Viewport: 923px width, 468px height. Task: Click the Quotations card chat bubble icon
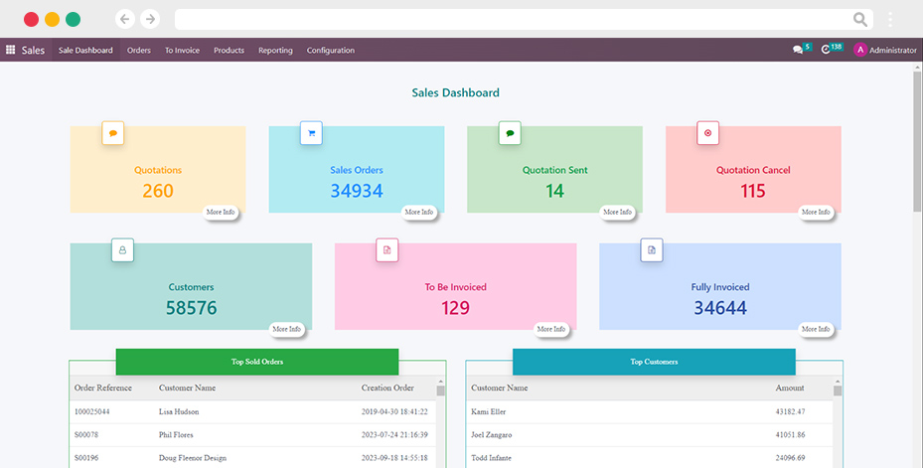[x=113, y=133]
